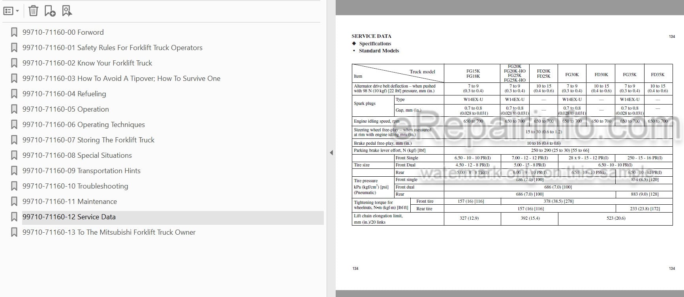
Task: Find current bookmark icon
Action: point(67,11)
